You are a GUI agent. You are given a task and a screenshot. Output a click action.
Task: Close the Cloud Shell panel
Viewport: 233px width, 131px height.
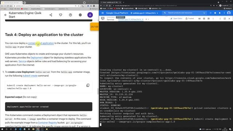pyautogui.click(x=229, y=19)
